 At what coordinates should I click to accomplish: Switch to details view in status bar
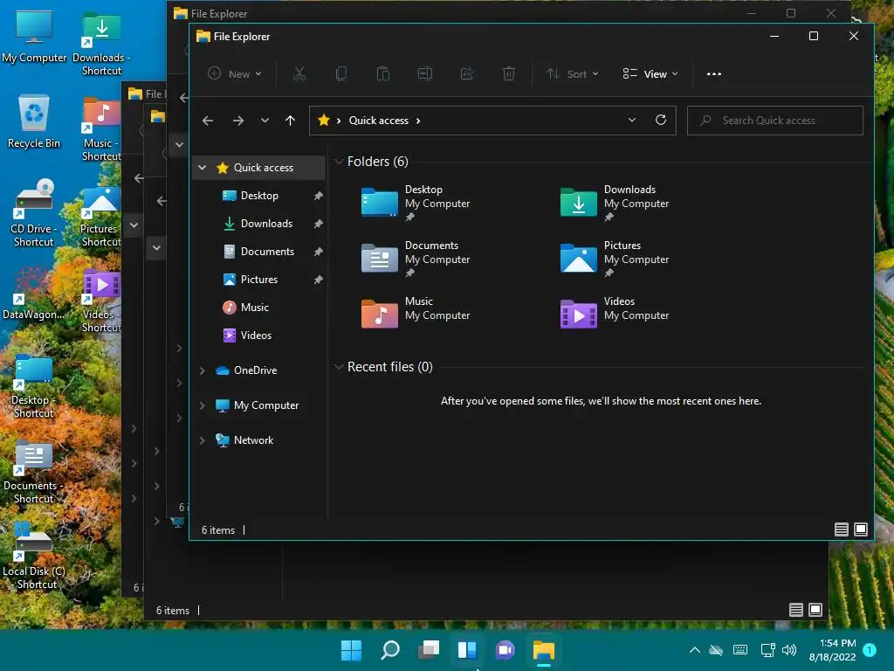pyautogui.click(x=841, y=529)
